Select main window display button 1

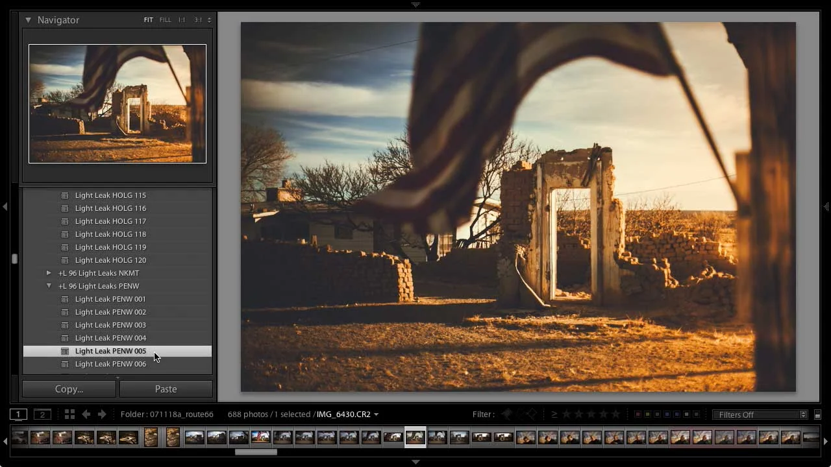(x=18, y=414)
